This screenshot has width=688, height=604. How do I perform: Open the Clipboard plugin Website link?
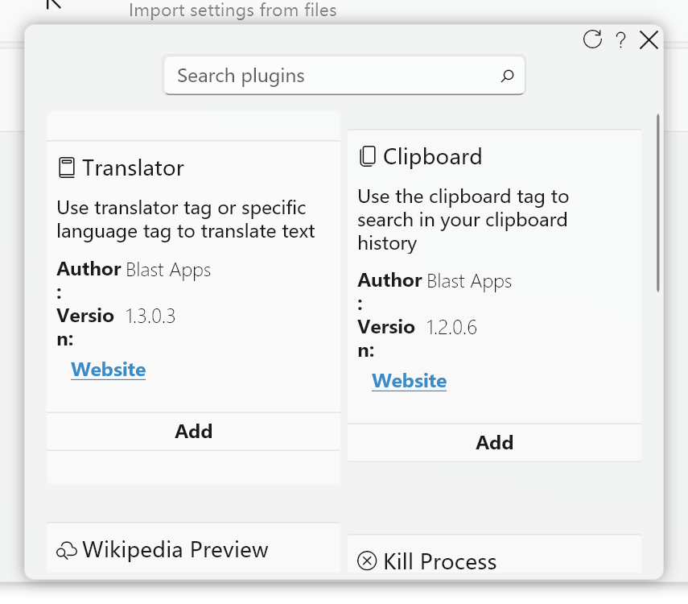pyautogui.click(x=410, y=381)
